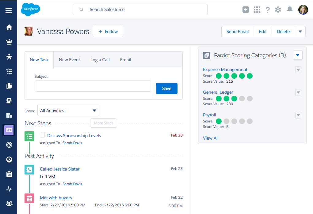Click the Pardot Scoring Categories list icon
The width and height of the screenshot is (313, 214).
pos(207,55)
